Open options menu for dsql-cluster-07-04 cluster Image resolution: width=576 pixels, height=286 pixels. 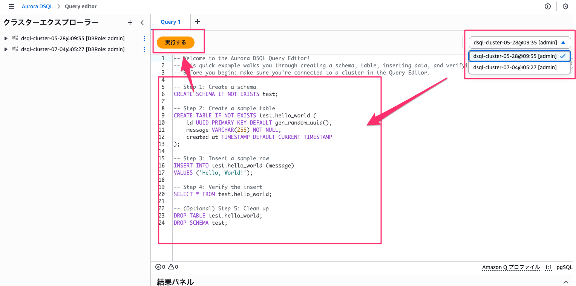point(144,49)
